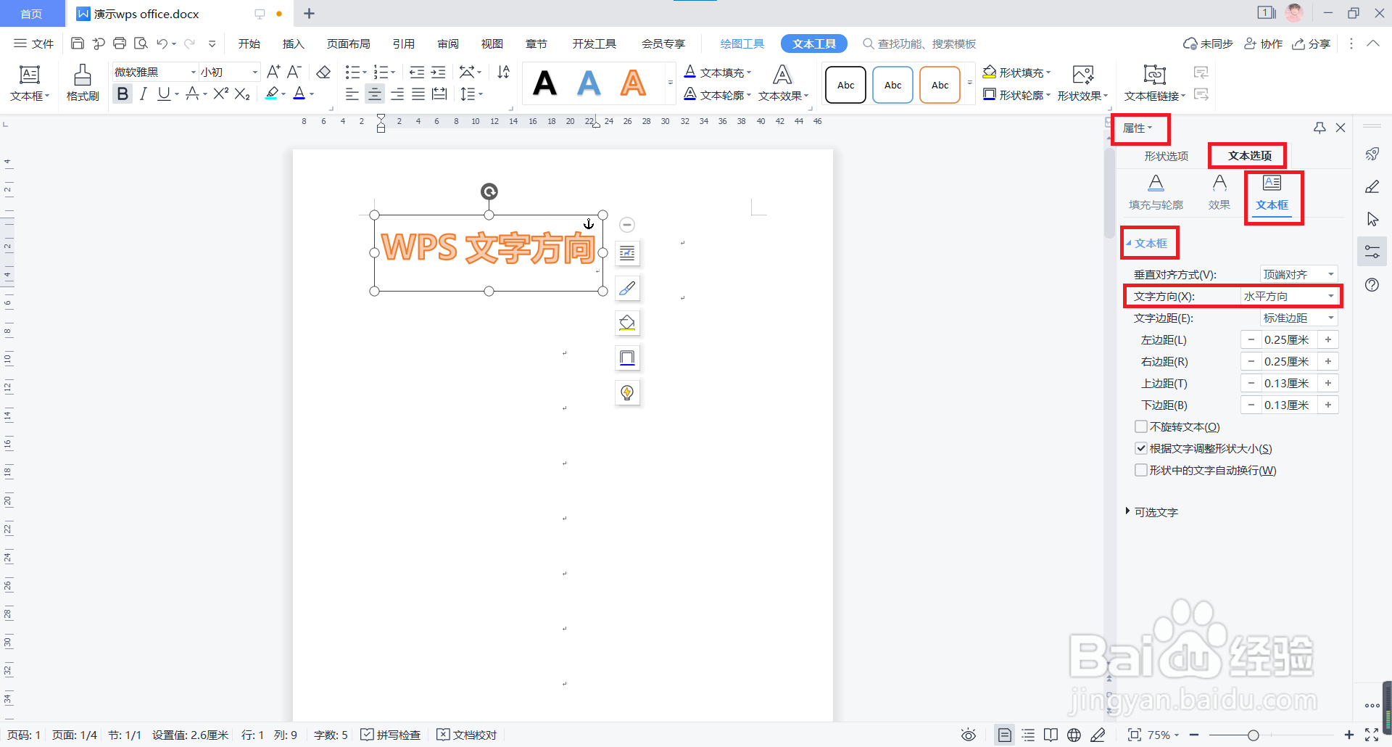Uncheck 根据文字调整形状大小 option
The height and width of the screenshot is (747, 1392).
(x=1141, y=448)
